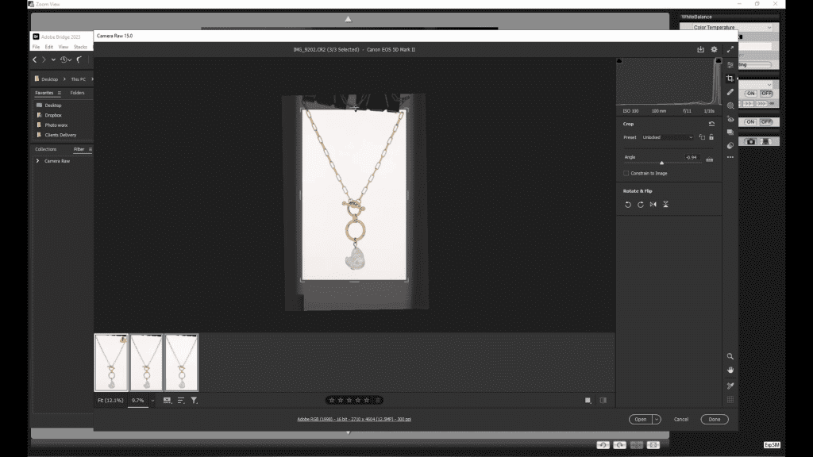Image resolution: width=813 pixels, height=457 pixels.
Task: Select the Crop tool in Camera Raw
Action: point(730,79)
